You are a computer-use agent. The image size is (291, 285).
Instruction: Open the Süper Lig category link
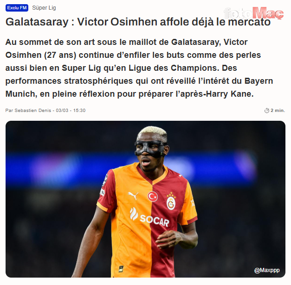pos(44,8)
